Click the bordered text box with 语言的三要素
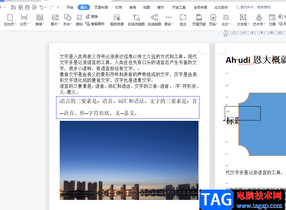286x210 pixels. click(128, 107)
